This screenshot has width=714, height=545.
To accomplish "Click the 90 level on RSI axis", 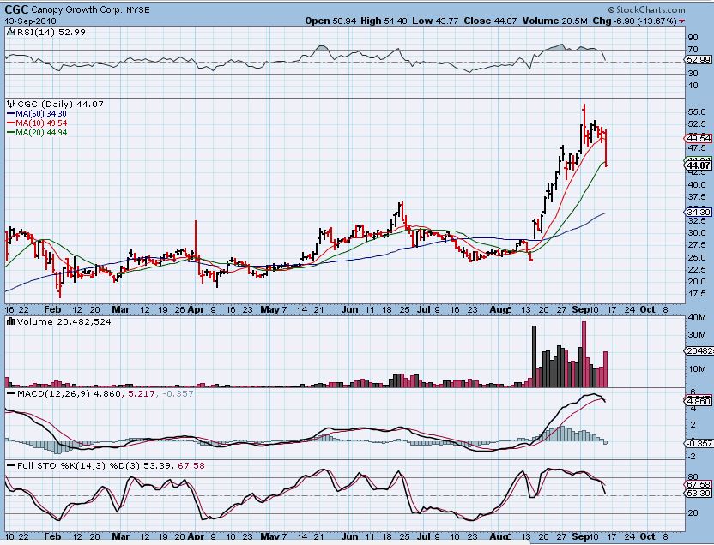I will (694, 38).
